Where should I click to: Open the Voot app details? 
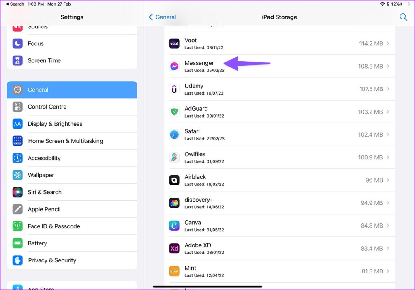[280, 43]
